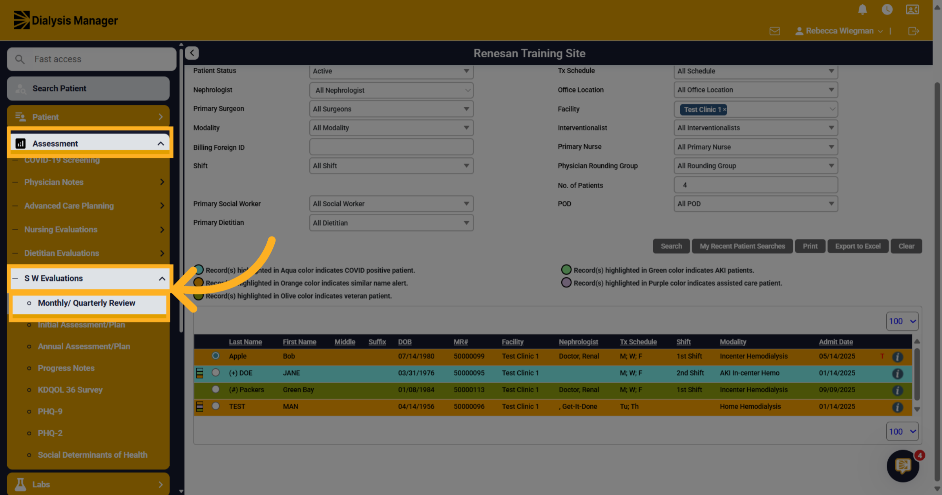The width and height of the screenshot is (942, 495).
Task: Click the Export to Excel button
Action: pos(858,246)
